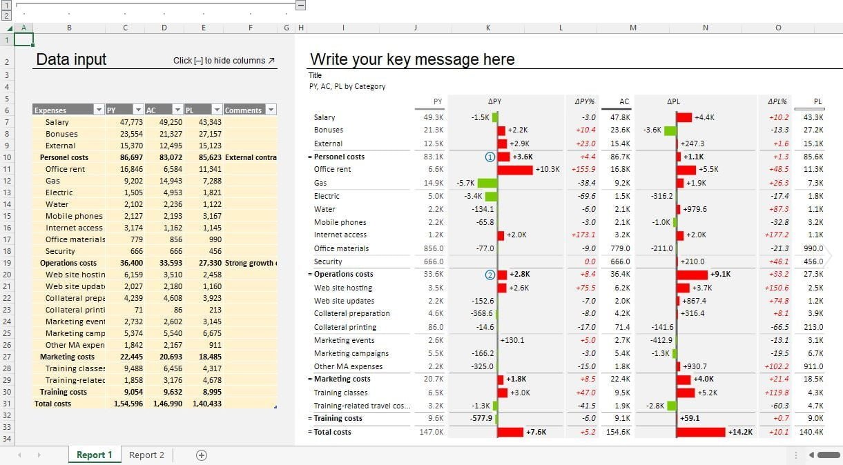This screenshot has height=465, width=843.
Task: Click the row outline level 1 button
Action: click(x=5, y=4)
